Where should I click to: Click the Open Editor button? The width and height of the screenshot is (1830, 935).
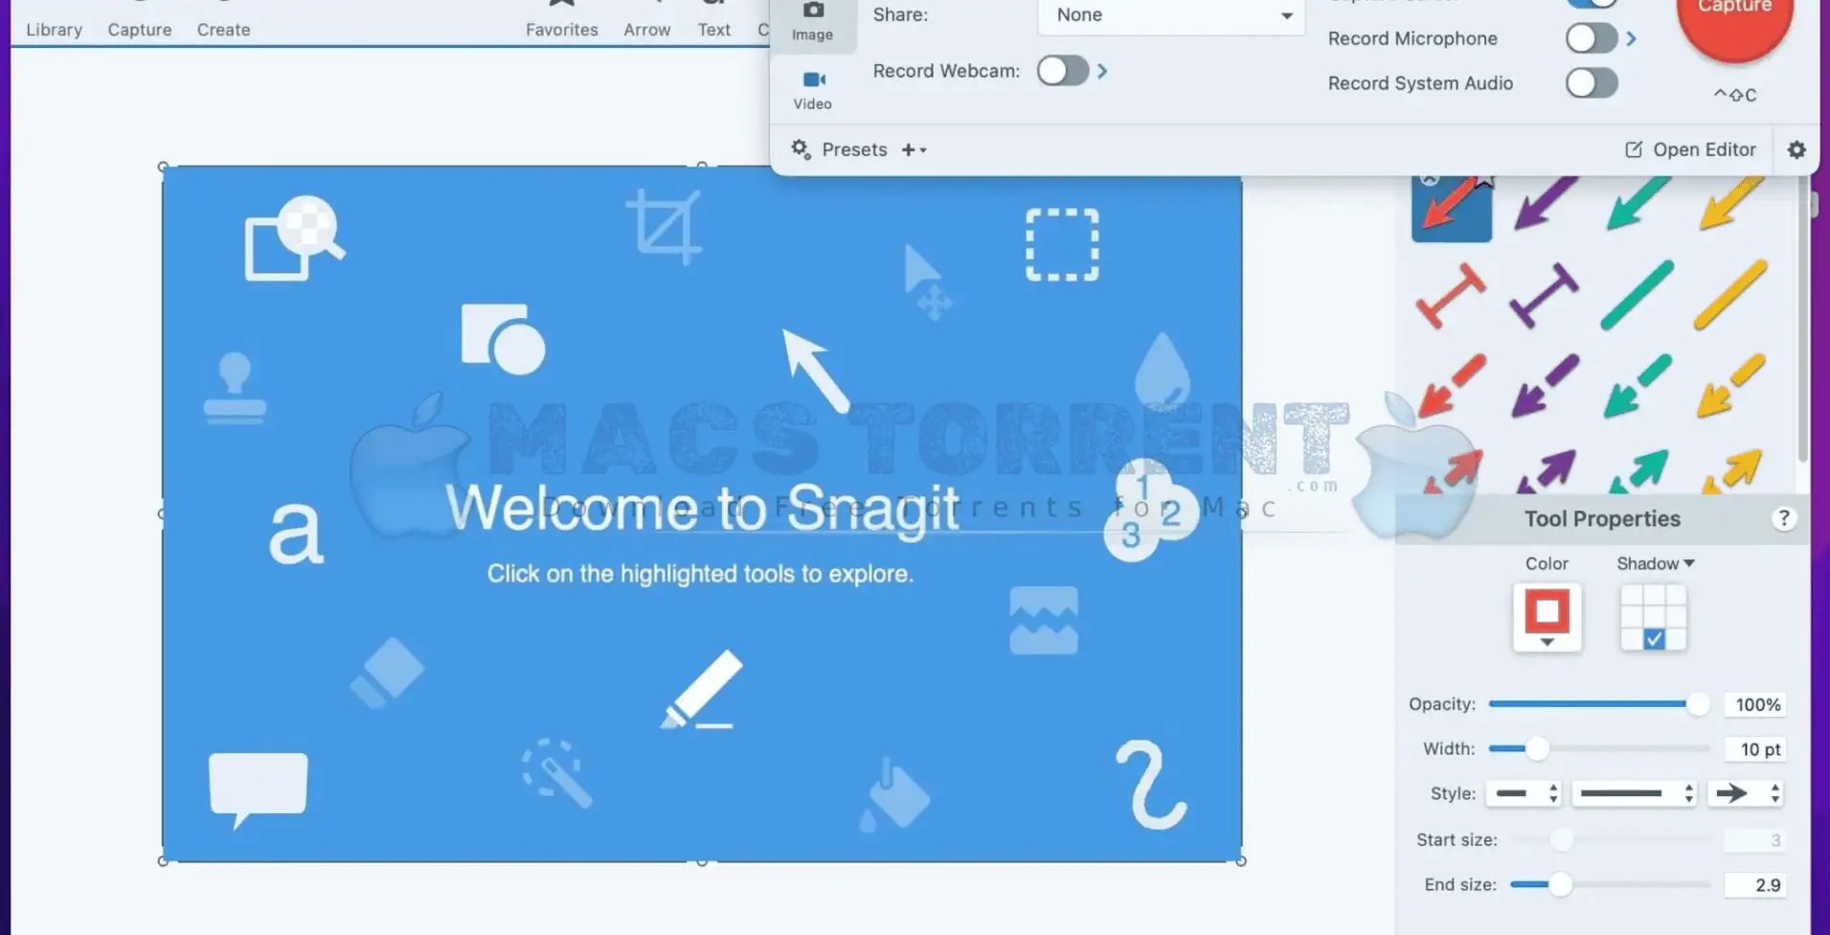[x=1691, y=149]
